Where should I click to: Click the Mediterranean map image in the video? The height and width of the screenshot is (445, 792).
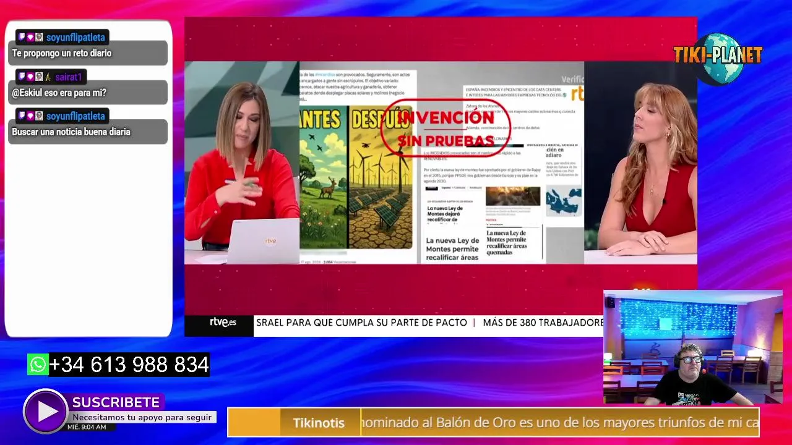click(563, 201)
